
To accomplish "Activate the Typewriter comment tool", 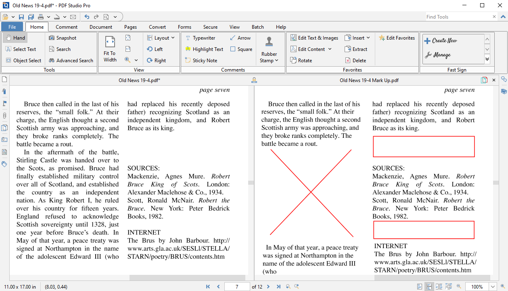I will coord(205,38).
